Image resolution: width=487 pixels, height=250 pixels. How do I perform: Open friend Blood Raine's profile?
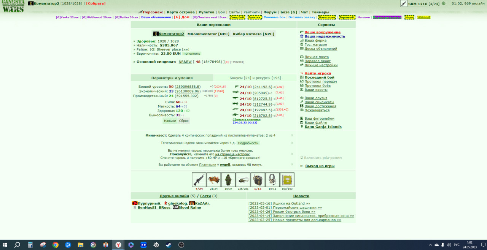coord(189,208)
